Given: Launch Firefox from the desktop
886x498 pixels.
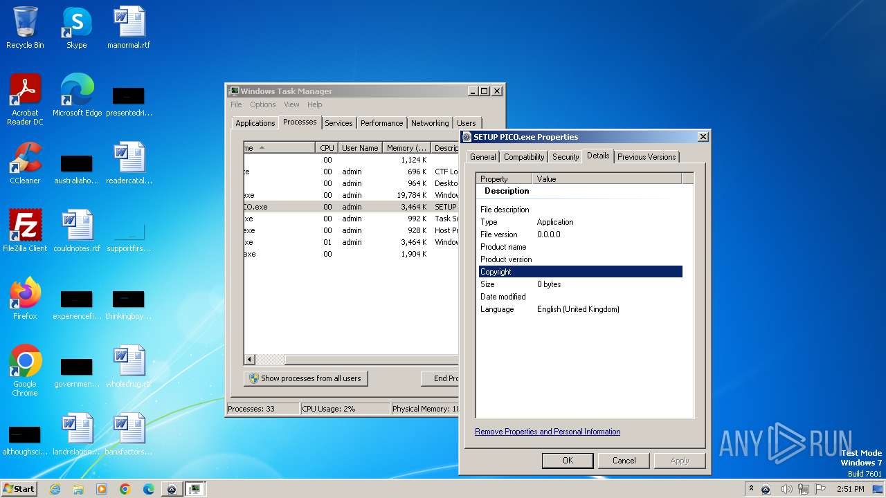Looking at the screenshot, I should click(25, 299).
